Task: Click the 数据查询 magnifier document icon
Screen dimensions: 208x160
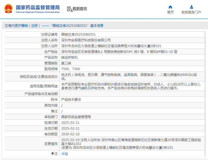Action: pos(69,9)
